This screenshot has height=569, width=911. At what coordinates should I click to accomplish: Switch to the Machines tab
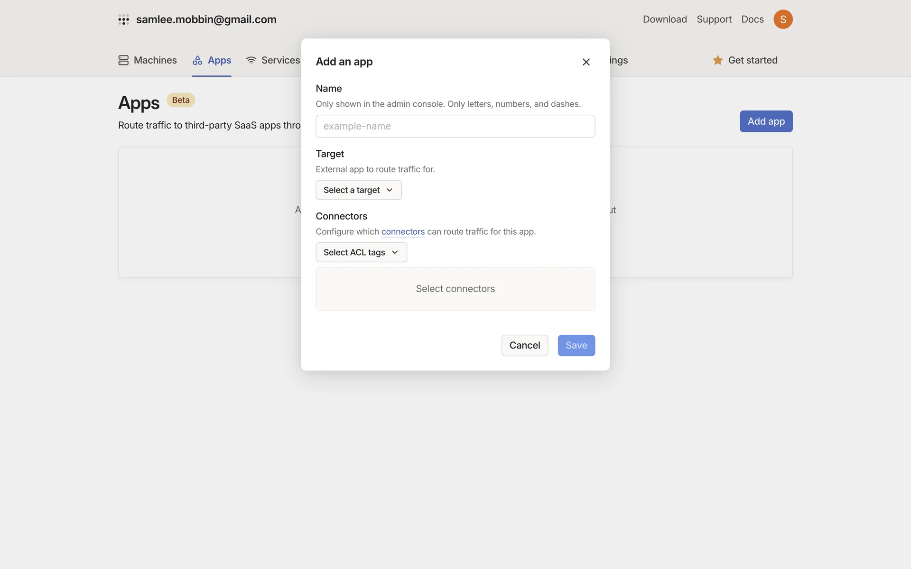pyautogui.click(x=155, y=60)
